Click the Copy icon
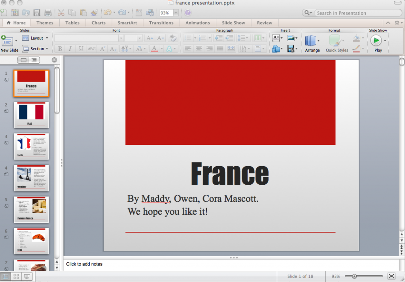The height and width of the screenshot is (282, 405). pos(72,12)
